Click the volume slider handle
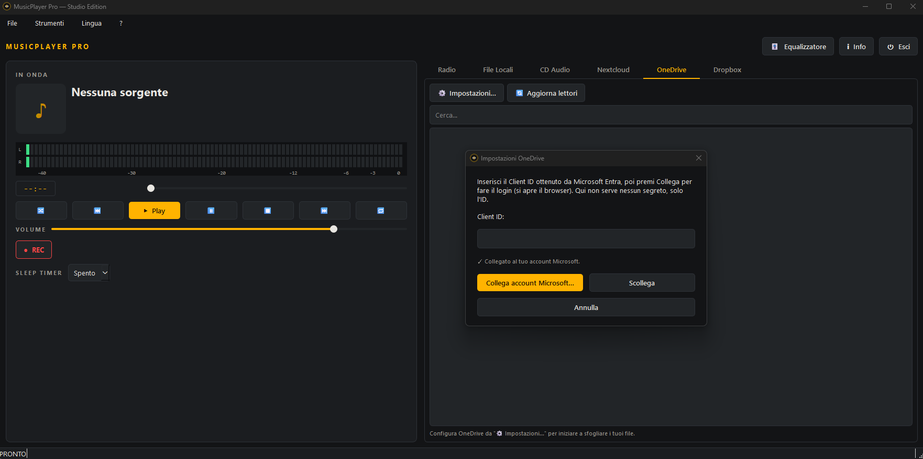This screenshot has height=459, width=923. click(x=334, y=229)
